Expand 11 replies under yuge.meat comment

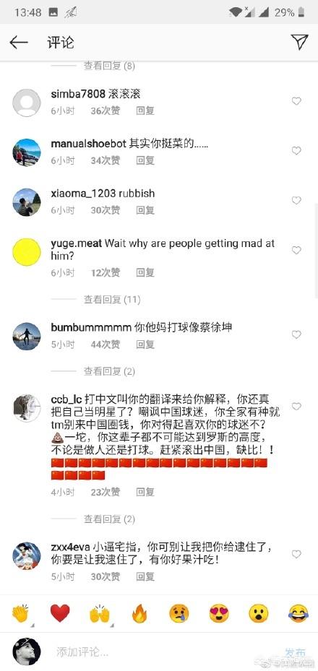(112, 300)
